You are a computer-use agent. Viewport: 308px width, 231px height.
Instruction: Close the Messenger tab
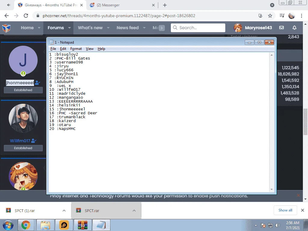(x=153, y=5)
